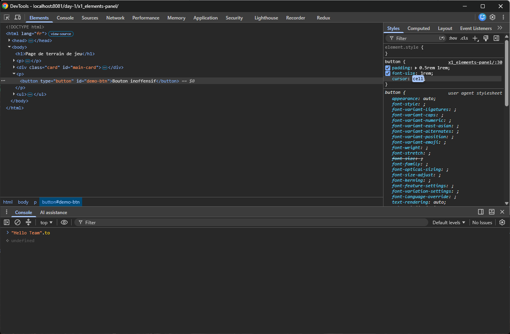Click the Styles pane vertical scrollbar
This screenshot has height=334, width=510.
click(x=506, y=72)
